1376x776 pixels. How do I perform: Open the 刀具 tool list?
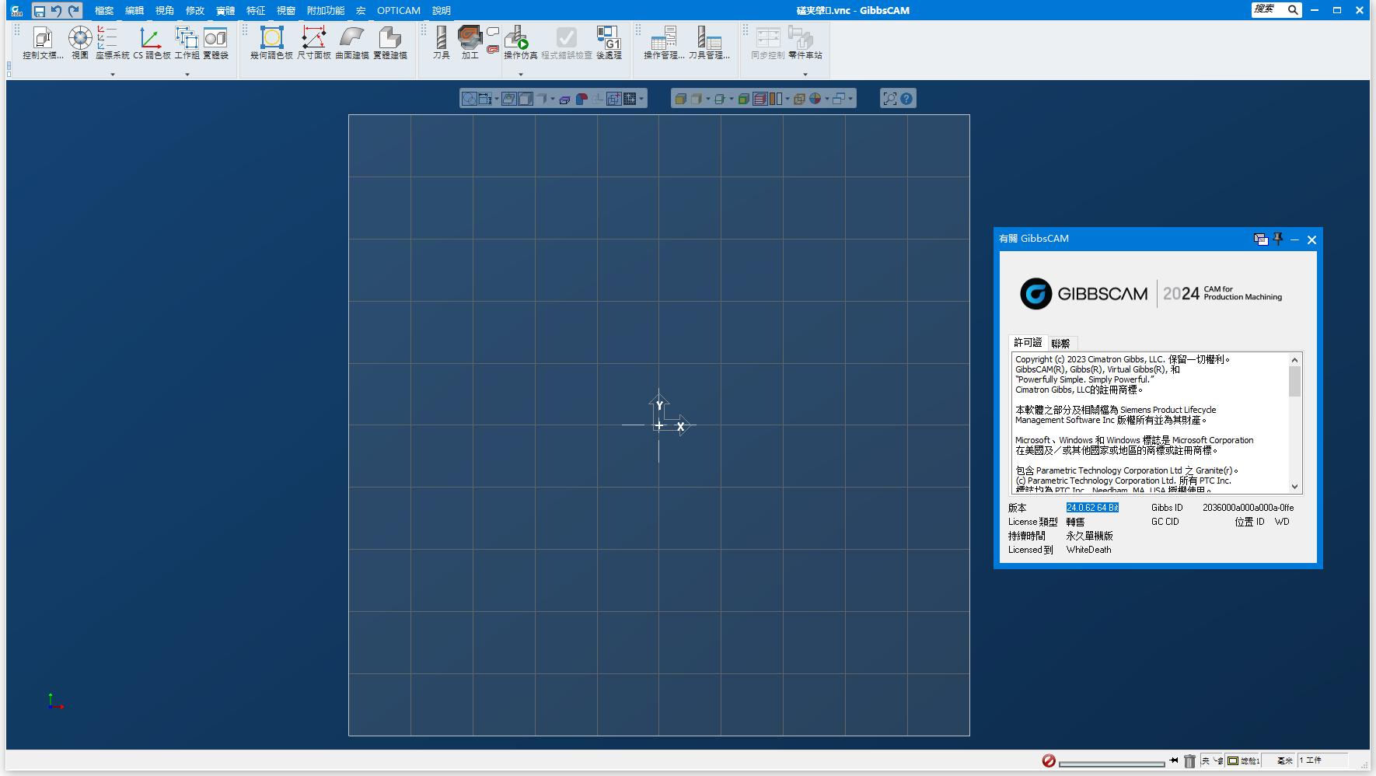pyautogui.click(x=442, y=43)
